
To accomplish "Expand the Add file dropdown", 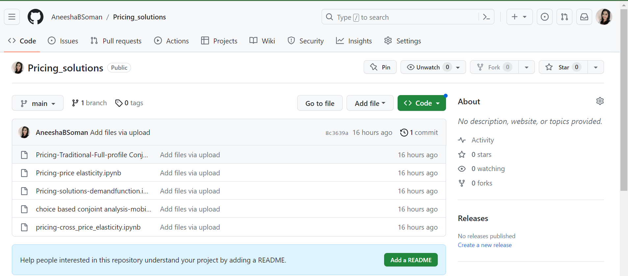I will 370,103.
